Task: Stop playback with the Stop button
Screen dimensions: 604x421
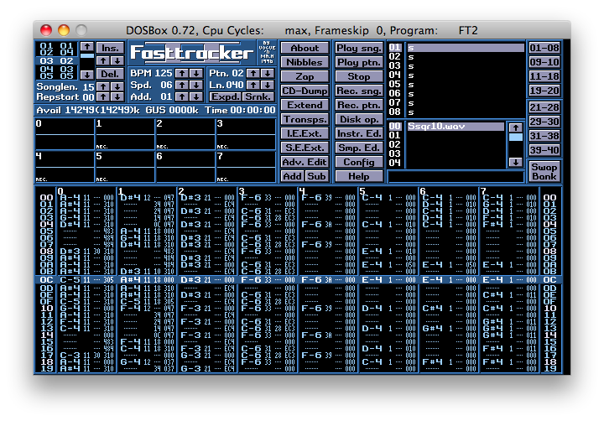Action: [359, 76]
